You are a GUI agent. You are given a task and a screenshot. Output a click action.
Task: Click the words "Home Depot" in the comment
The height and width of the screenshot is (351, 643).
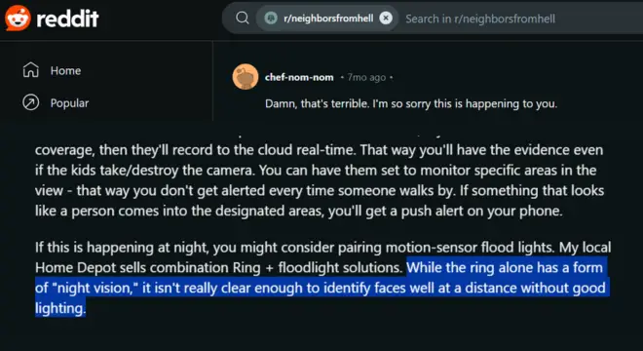click(75, 268)
